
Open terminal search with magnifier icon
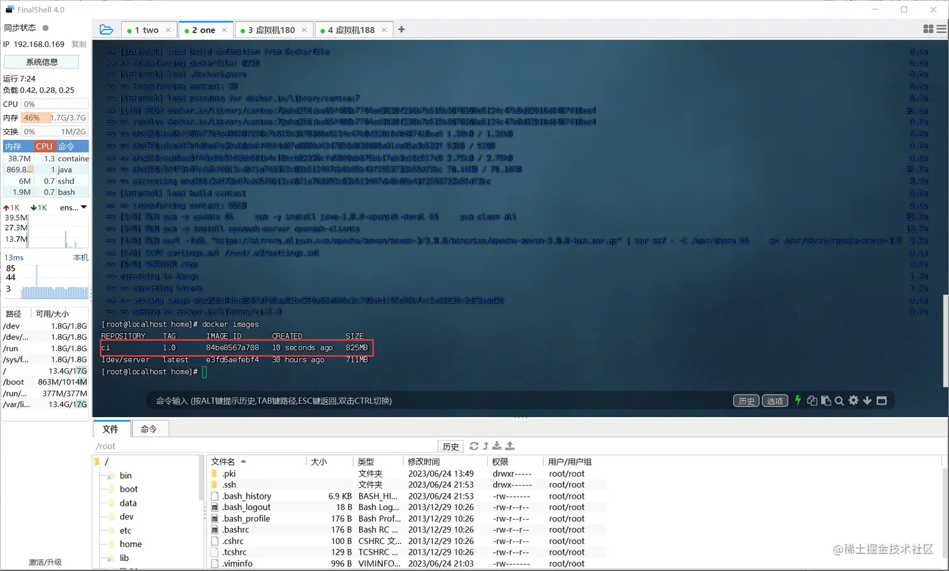[839, 401]
